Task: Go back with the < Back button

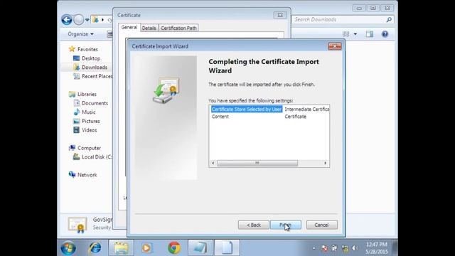Action: pos(253,225)
